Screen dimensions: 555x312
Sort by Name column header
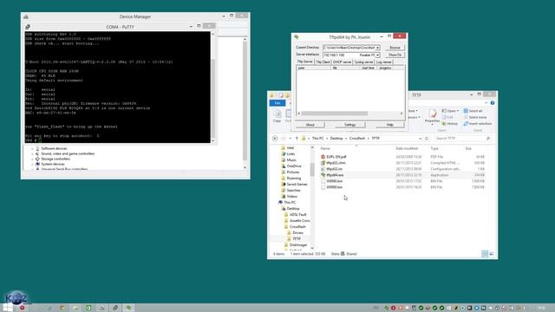tap(325, 148)
